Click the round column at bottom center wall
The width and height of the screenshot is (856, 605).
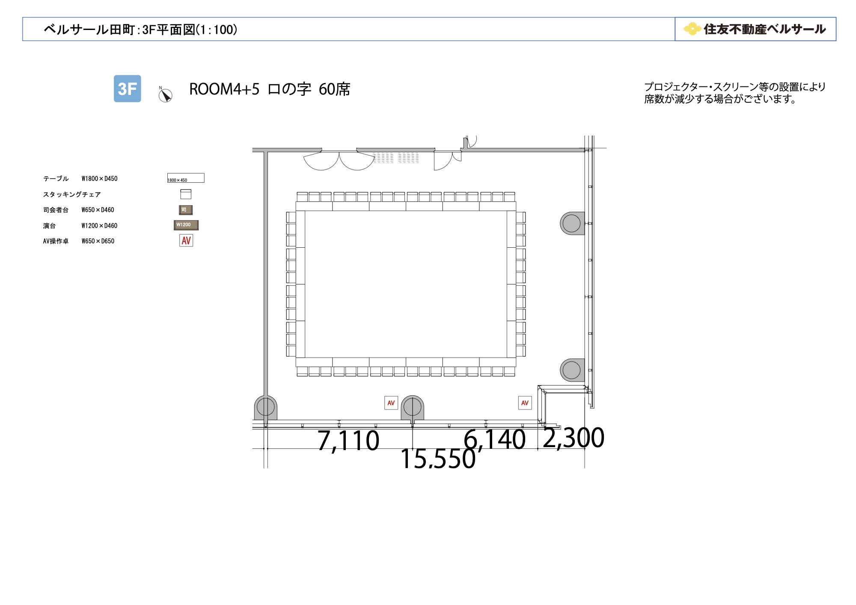tap(413, 407)
